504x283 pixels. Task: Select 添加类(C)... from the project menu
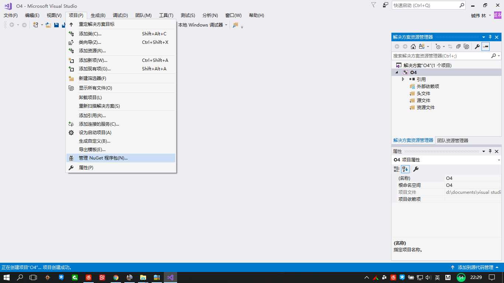pos(121,34)
